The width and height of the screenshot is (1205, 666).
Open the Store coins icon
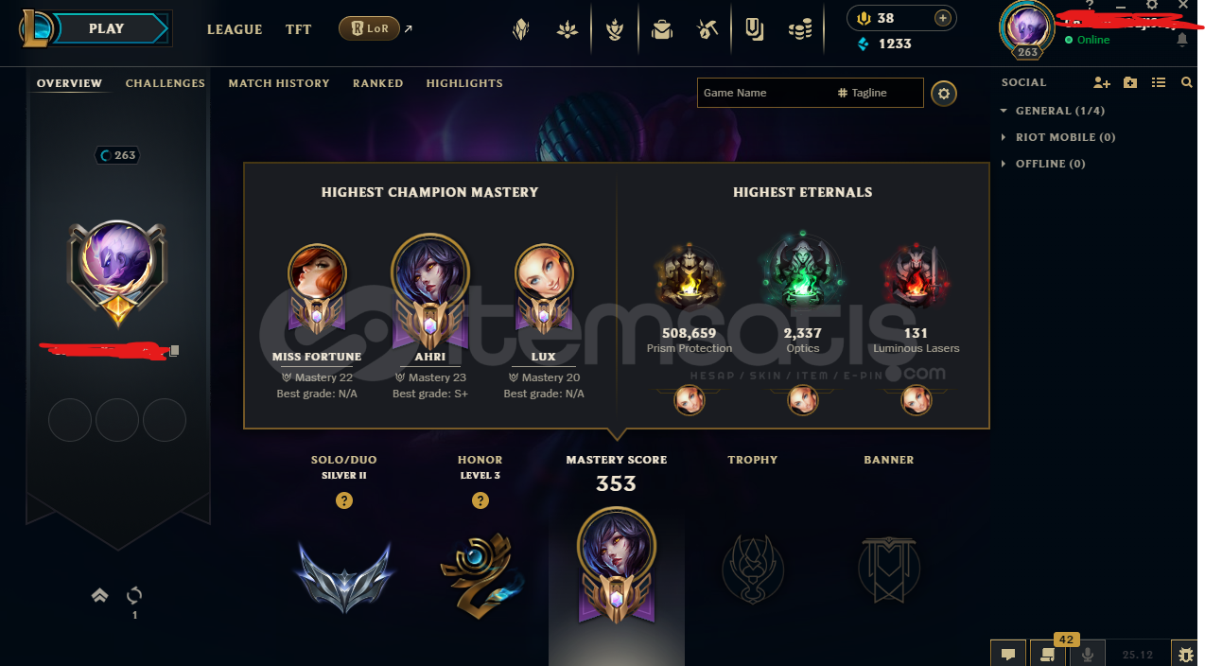pyautogui.click(x=800, y=29)
